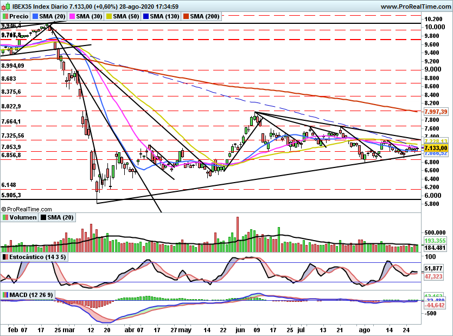Click the MACD indicator icon
Image resolution: width=453 pixels, height=336 pixels.
[x=5, y=295]
